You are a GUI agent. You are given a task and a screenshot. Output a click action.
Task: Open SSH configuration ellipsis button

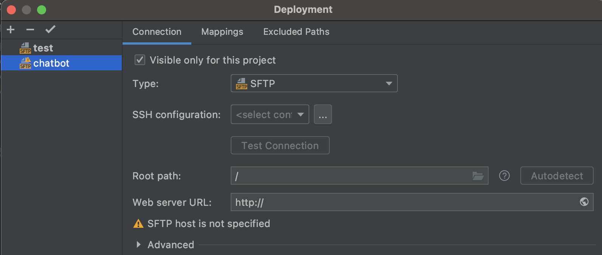coord(323,115)
